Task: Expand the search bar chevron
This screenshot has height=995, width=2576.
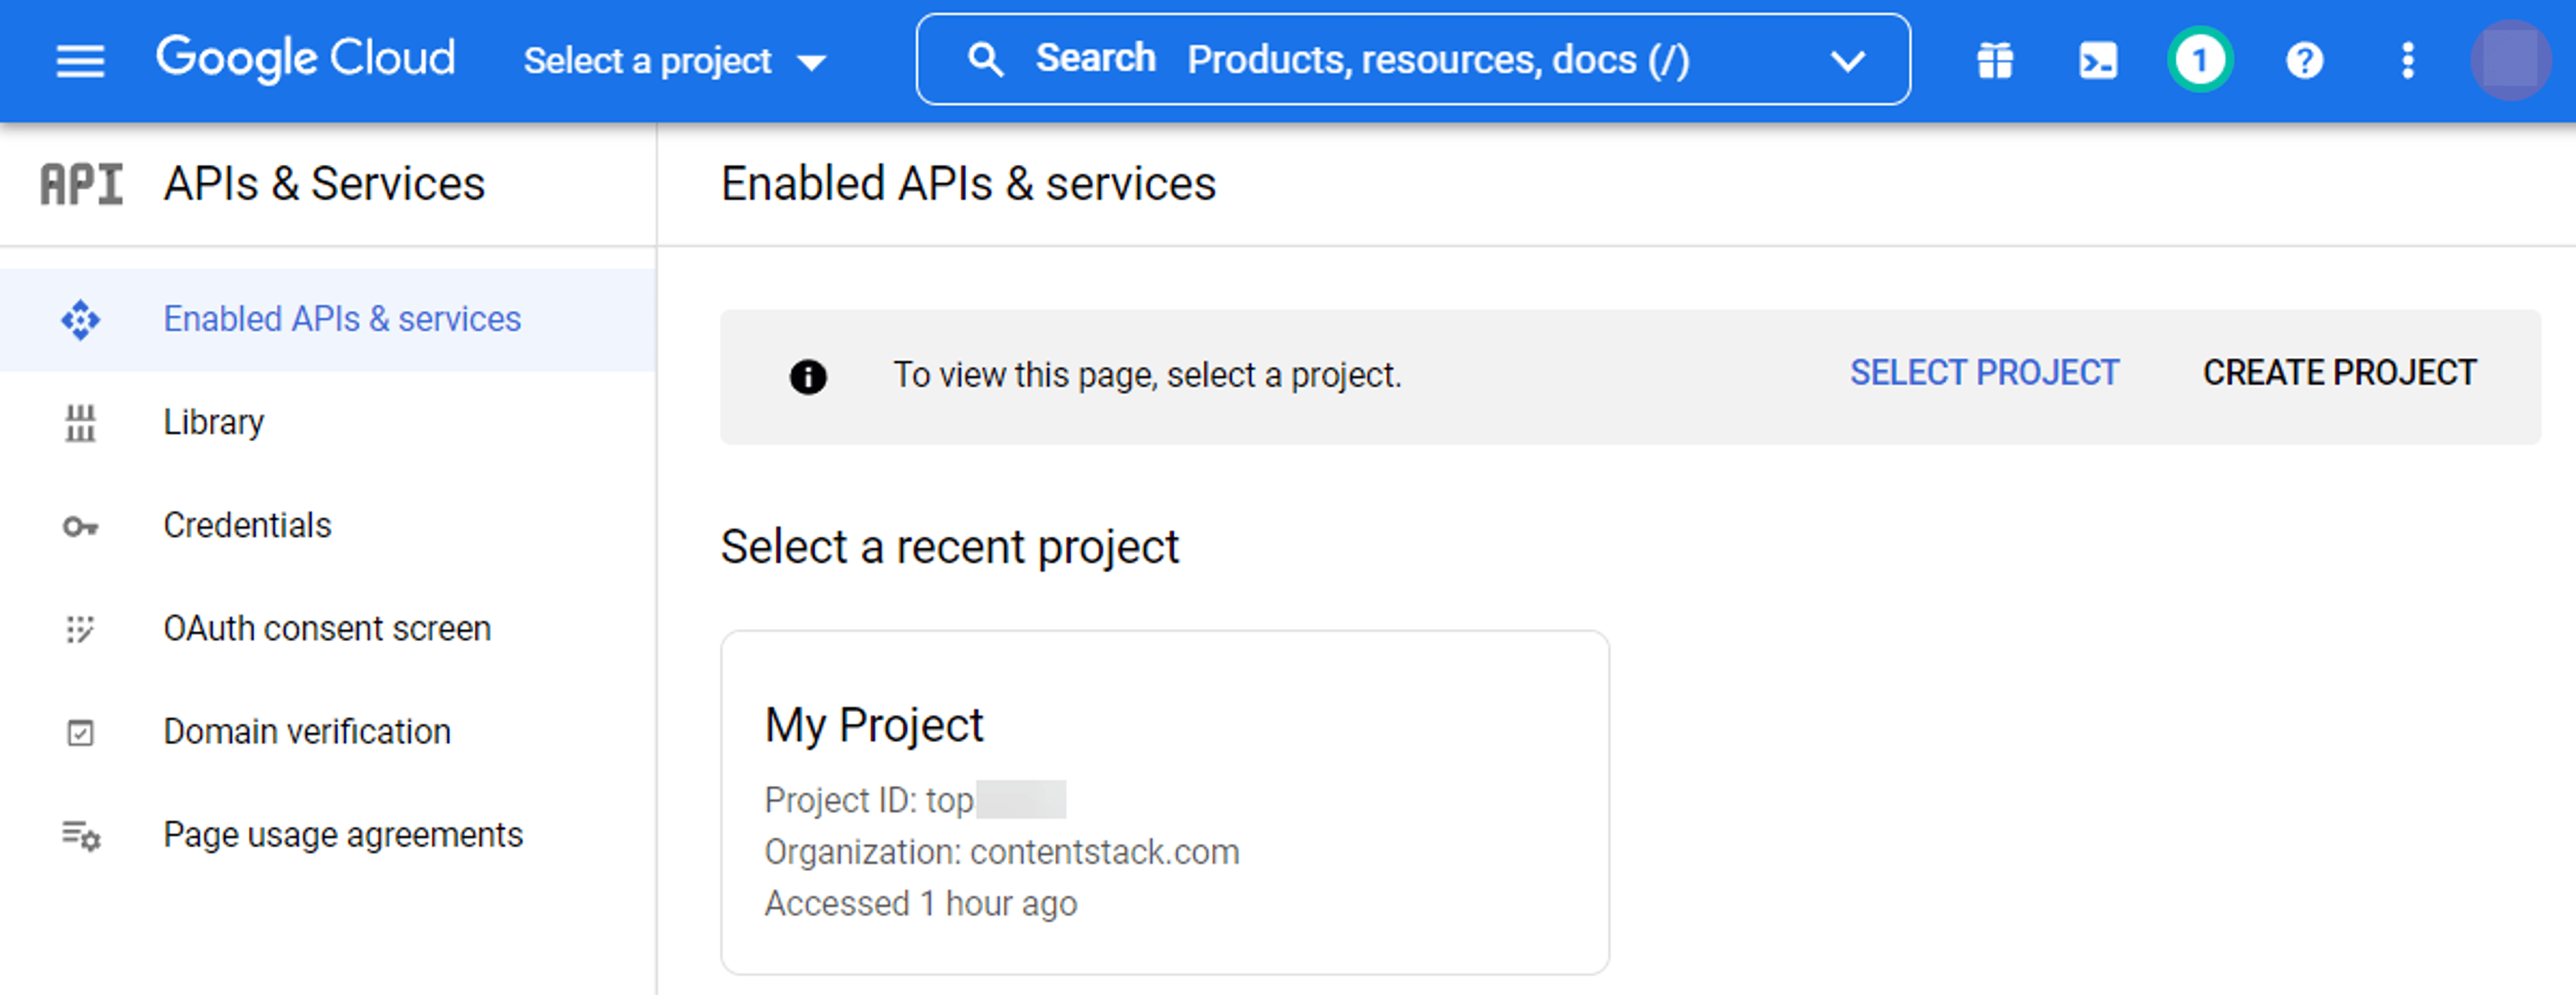Action: [1847, 61]
